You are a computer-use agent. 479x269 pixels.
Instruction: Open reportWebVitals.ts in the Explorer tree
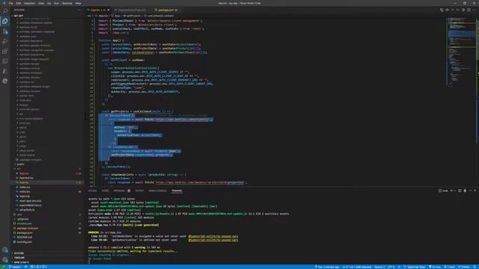click(x=30, y=205)
